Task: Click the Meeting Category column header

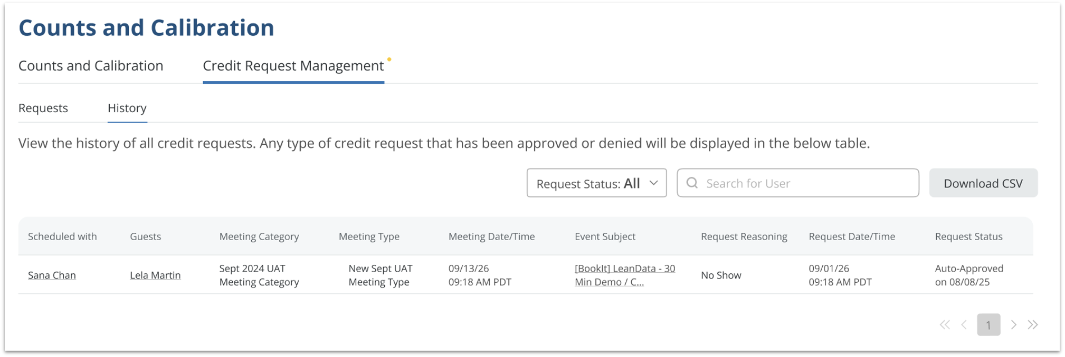Action: (259, 236)
